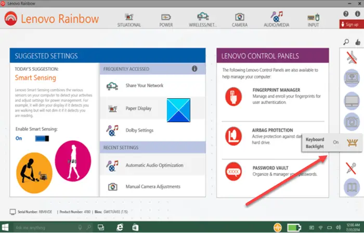
Task: Open Manual Camera Adjustments
Action: coord(152,187)
